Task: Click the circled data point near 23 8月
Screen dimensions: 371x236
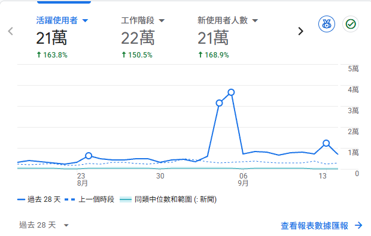Action: click(89, 156)
